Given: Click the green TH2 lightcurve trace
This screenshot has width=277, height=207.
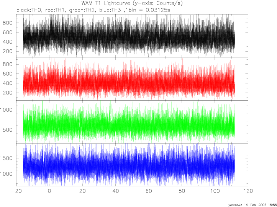Looking at the screenshot, I should click(129, 122).
